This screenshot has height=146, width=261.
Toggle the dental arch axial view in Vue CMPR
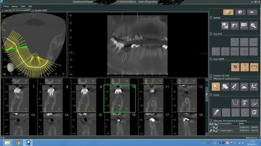[235, 67]
